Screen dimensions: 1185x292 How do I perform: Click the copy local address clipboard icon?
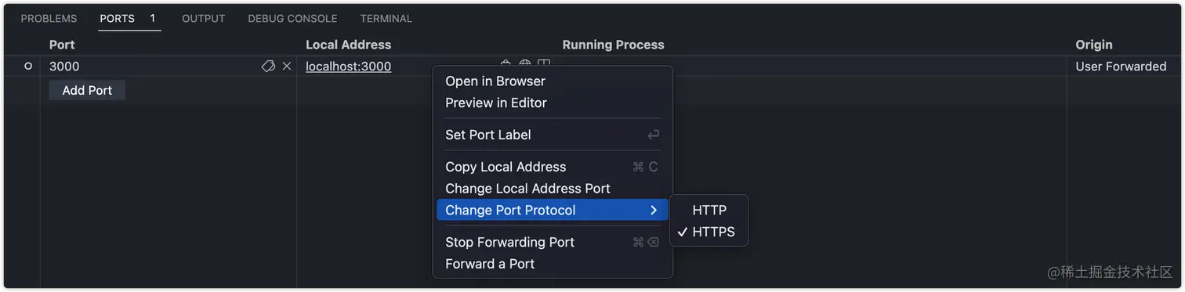click(506, 63)
